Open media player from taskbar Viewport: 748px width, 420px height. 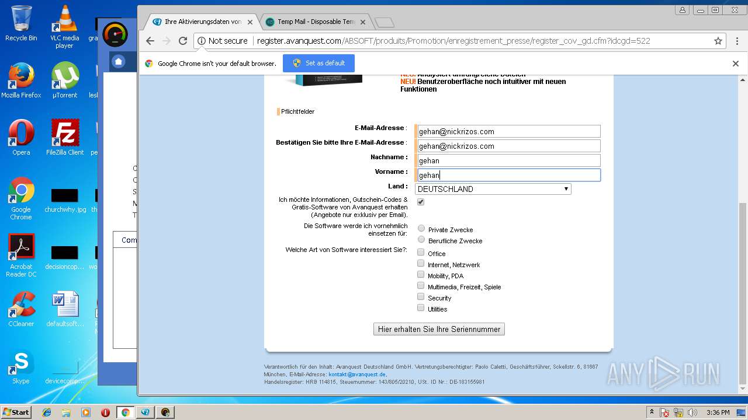pos(86,412)
